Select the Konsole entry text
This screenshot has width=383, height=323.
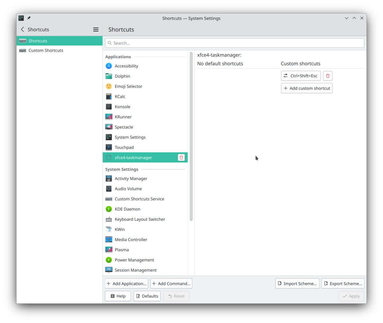tap(122, 107)
